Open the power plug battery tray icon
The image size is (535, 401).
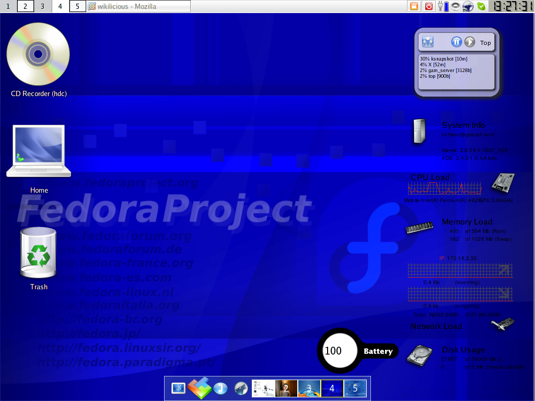[443, 6]
